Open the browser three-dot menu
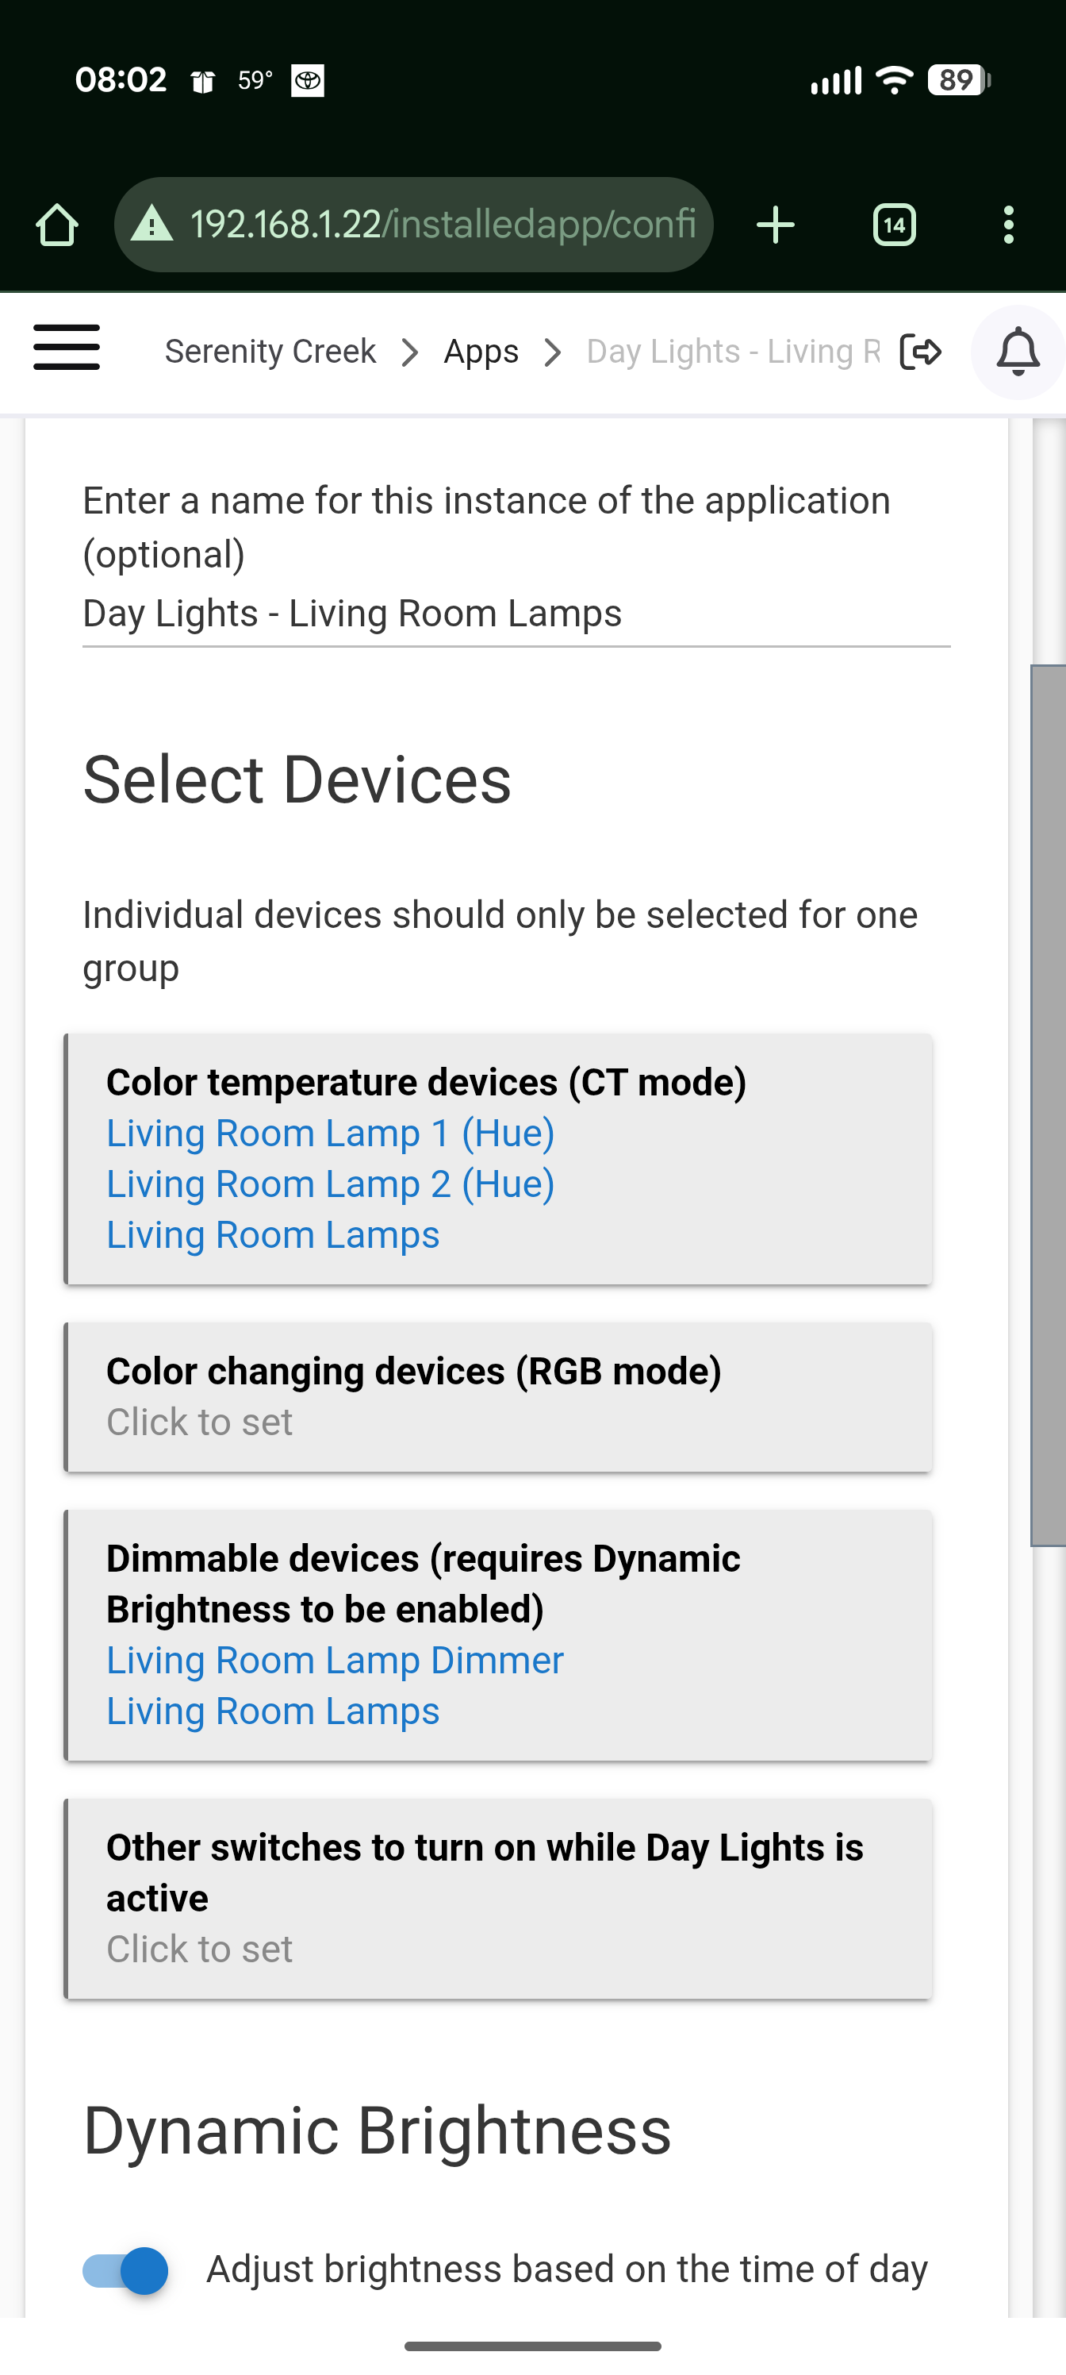The width and height of the screenshot is (1066, 2375). tap(1009, 225)
